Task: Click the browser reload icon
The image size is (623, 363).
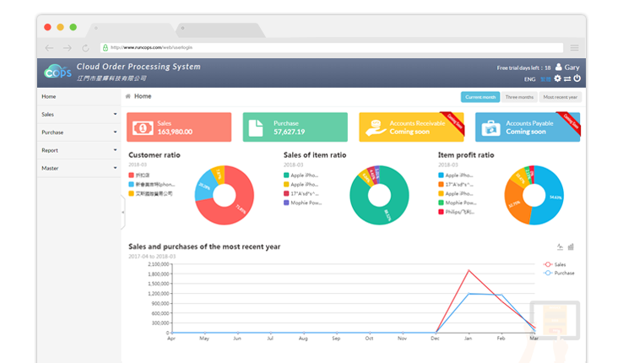Action: point(86,47)
